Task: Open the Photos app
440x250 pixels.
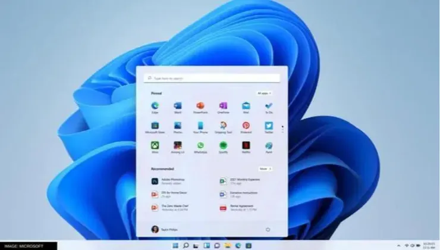Action: 178,127
